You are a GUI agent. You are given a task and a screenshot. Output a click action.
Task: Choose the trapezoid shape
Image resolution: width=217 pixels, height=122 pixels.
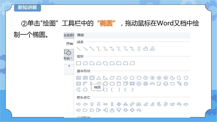[x=119, y=78]
